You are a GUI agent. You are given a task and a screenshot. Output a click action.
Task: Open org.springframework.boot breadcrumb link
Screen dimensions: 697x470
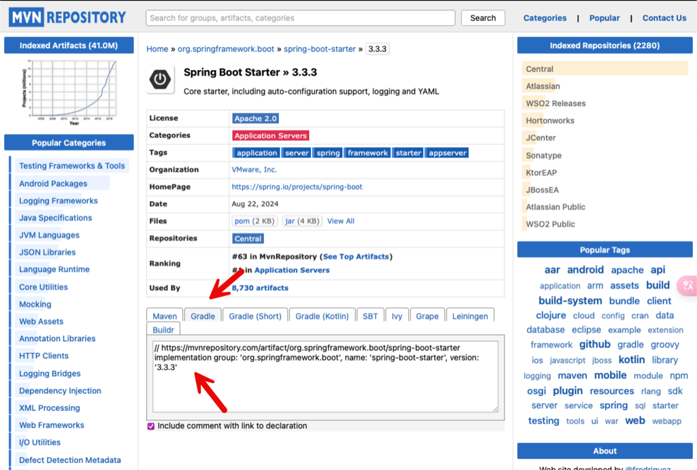coord(226,49)
